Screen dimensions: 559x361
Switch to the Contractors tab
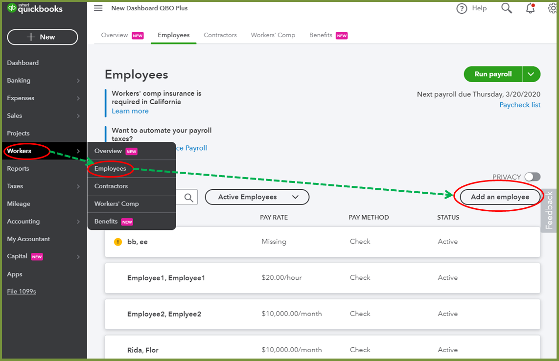pos(220,35)
